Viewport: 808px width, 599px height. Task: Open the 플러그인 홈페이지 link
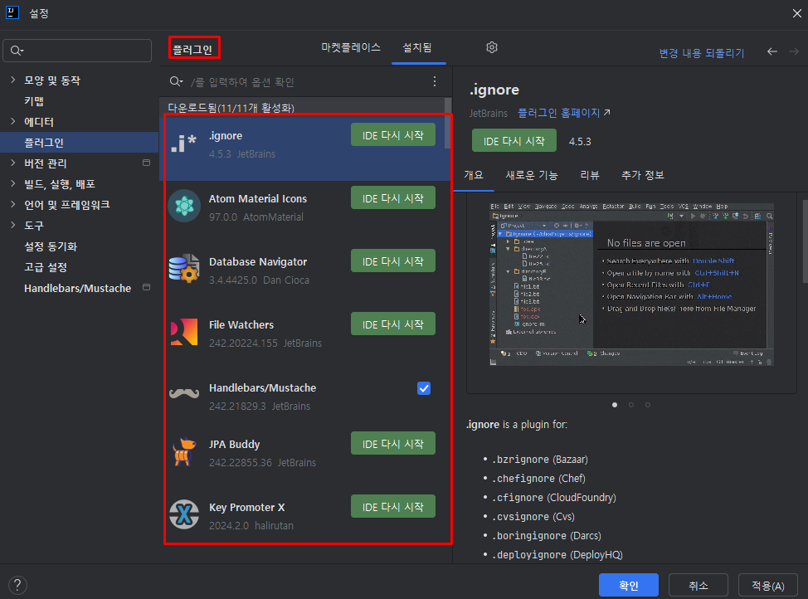tap(563, 112)
